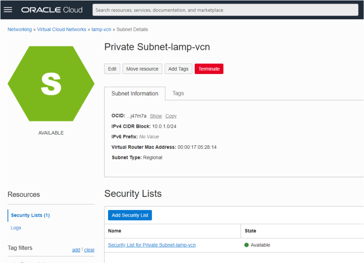364x263 pixels.
Task: Click the Edit button
Action: [x=112, y=69]
